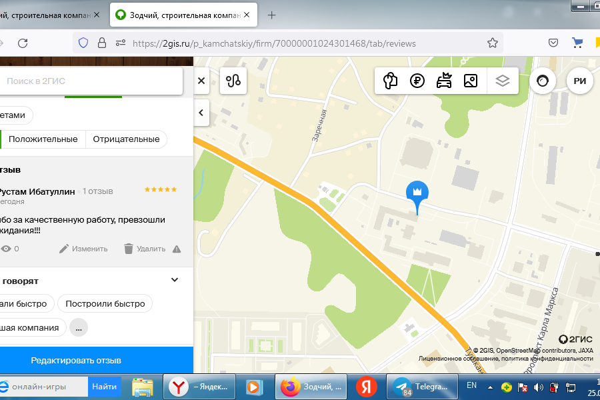The height and width of the screenshot is (400, 600).
Task: Switch to Yandex browser taskbar window
Action: pos(199,387)
